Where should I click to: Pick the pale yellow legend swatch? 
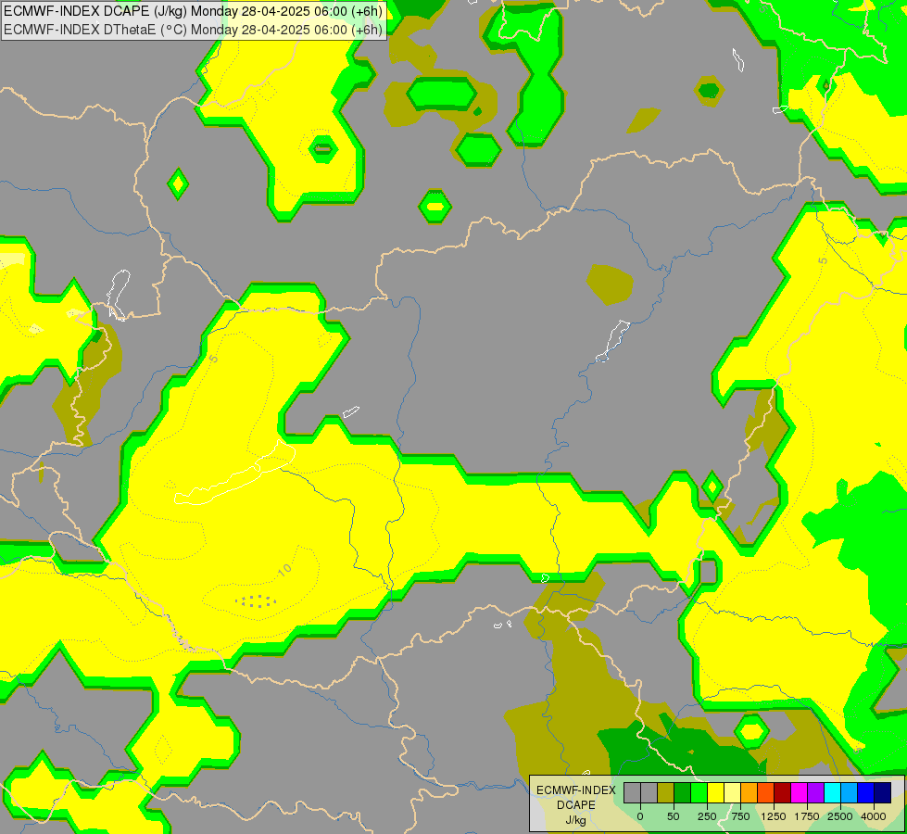point(732,792)
